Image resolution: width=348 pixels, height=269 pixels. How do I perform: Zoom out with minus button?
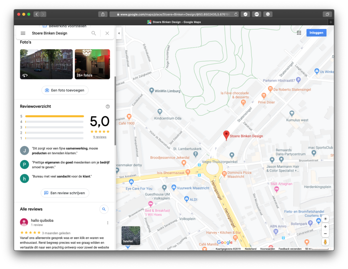[x=325, y=234]
